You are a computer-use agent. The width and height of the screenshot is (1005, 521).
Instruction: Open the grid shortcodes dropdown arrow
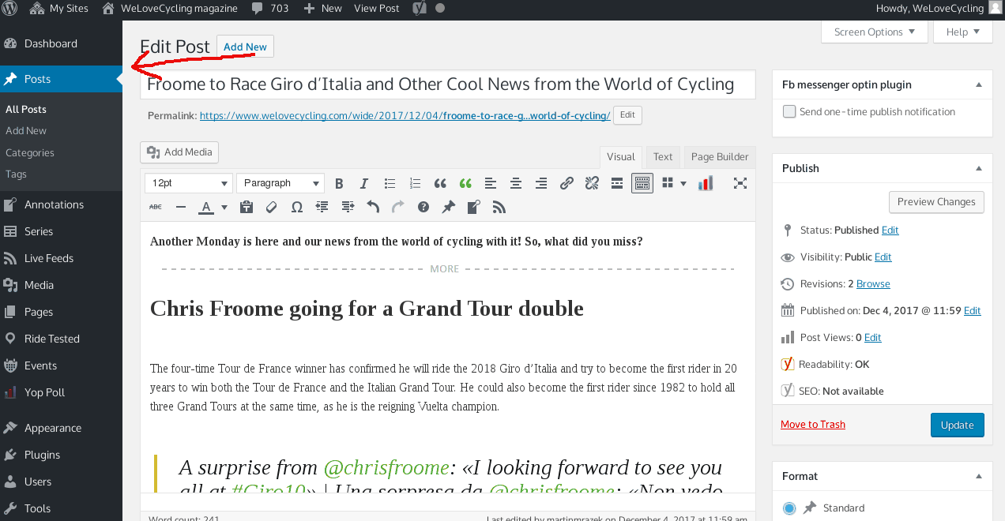(683, 183)
